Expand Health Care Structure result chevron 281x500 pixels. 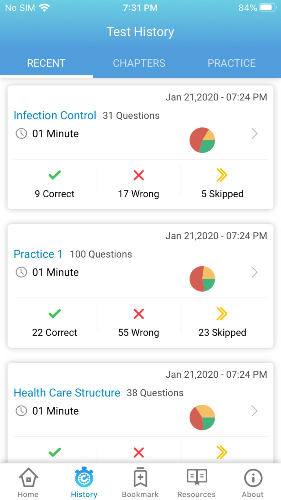(254, 411)
